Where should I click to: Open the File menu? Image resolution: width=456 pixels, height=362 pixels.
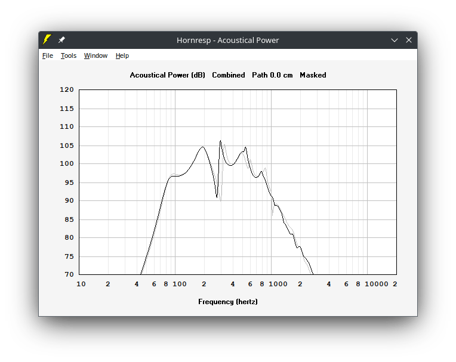point(48,55)
